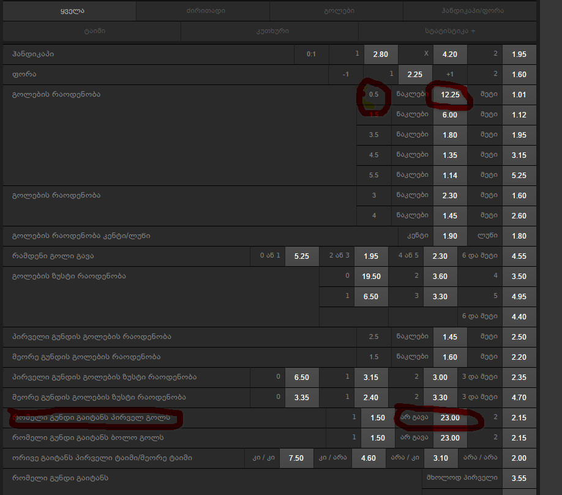Image resolution: width=562 pixels, height=495 pixels.
Task: Select ფორა -1 odds 2.25
Action: (x=415, y=75)
